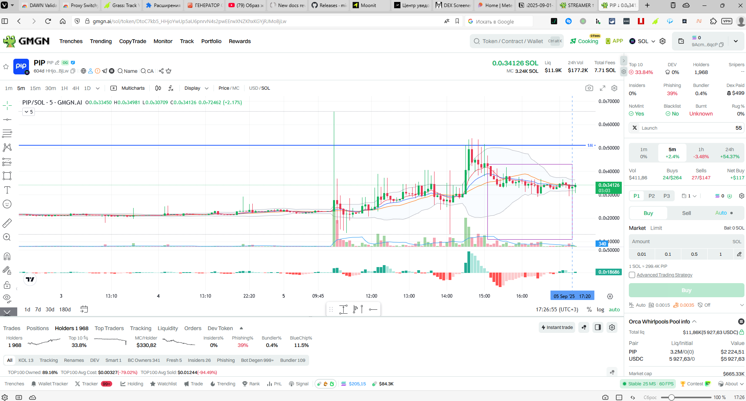Edit the quick buy amounts
Screen dimensions: 746x401
tap(739, 254)
